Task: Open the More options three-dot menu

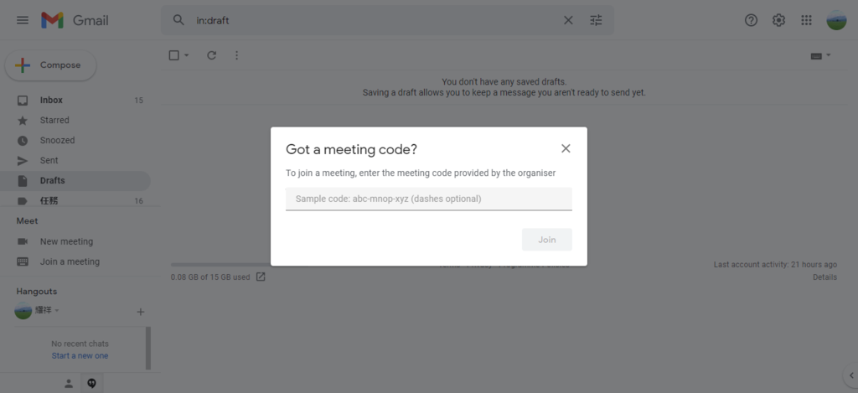Action: click(x=237, y=55)
